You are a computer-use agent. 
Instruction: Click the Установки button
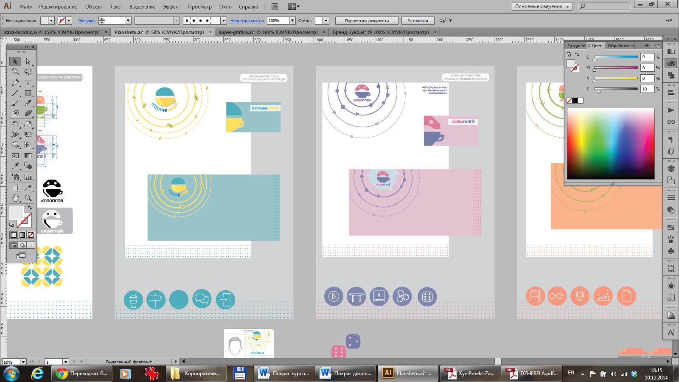point(418,20)
